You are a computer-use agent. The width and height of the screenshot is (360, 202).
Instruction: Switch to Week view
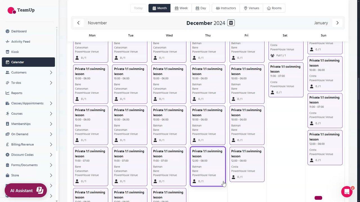tap(181, 8)
